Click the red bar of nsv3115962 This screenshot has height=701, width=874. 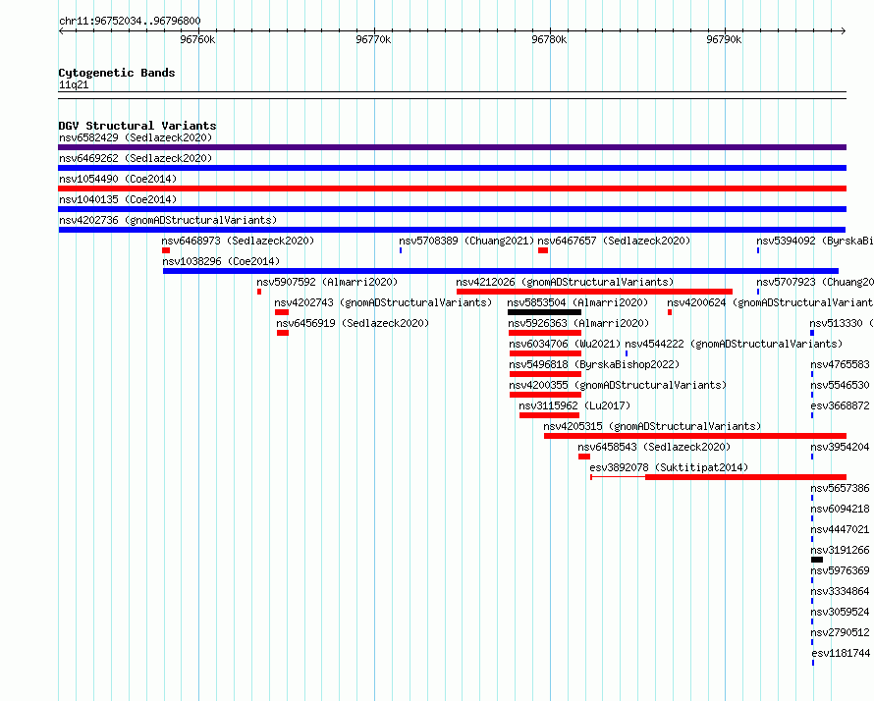click(549, 415)
